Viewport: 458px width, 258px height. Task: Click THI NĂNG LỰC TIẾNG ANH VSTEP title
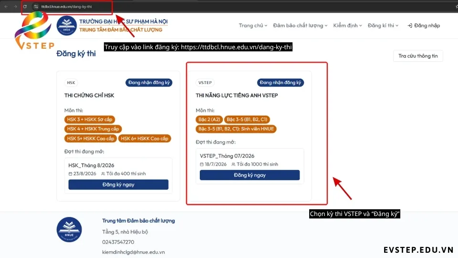click(237, 96)
